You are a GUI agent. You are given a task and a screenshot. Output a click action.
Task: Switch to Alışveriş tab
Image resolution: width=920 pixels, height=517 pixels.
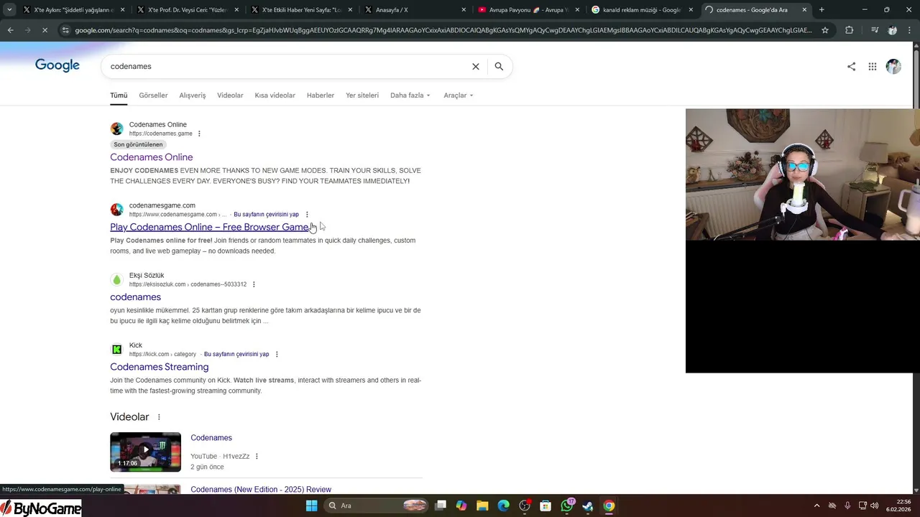pos(193,96)
